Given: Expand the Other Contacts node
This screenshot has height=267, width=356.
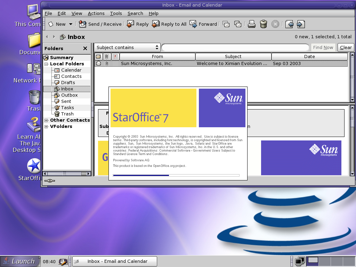Looking at the screenshot, I should 46,120.
